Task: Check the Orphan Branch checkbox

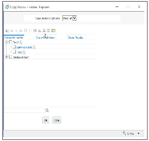Action: click(11, 57)
